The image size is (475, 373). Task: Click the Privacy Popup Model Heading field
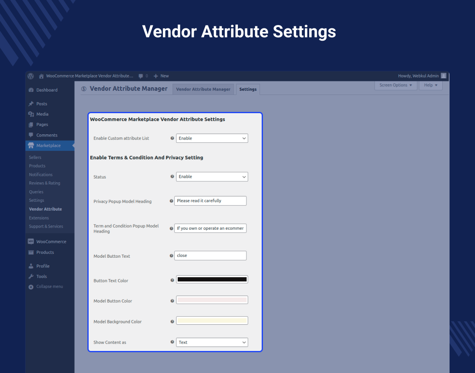coord(210,201)
